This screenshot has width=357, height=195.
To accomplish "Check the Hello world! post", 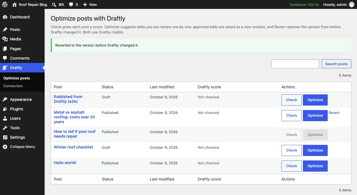I will point(291,166).
